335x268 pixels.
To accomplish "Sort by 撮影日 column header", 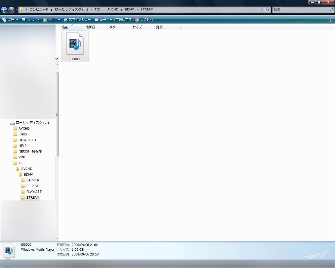I will click(96, 27).
